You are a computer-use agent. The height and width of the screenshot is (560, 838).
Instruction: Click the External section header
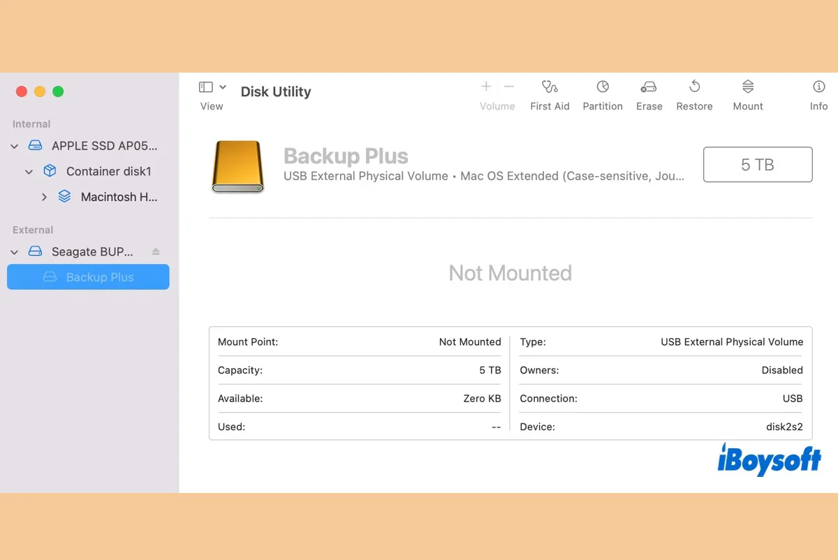coord(33,230)
